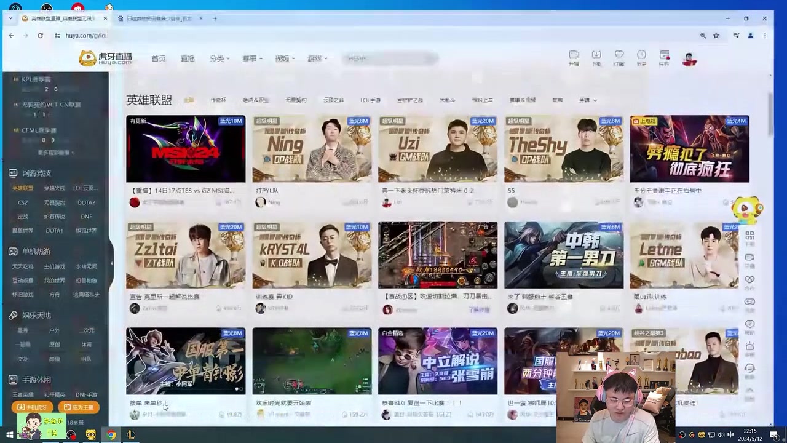
Task: Open the notification center in system tray
Action: (x=774, y=435)
